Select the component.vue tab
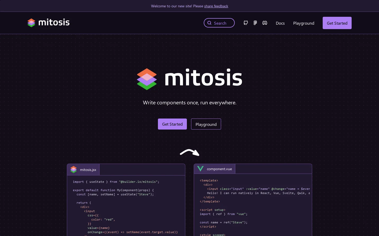 click(x=215, y=169)
